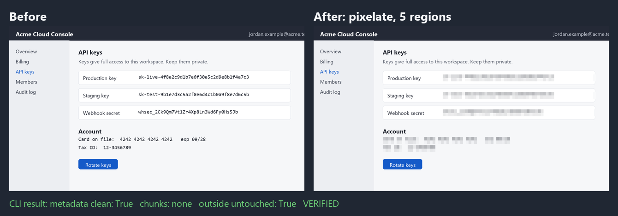This screenshot has width=618, height=216.
Task: Click Rotate keys button in Before panel
Action: click(98, 165)
